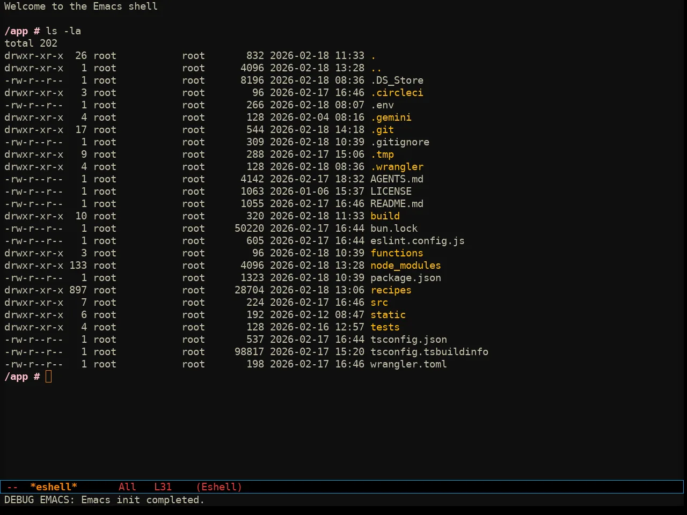
Task: Select the build directory name
Action: pyautogui.click(x=385, y=216)
